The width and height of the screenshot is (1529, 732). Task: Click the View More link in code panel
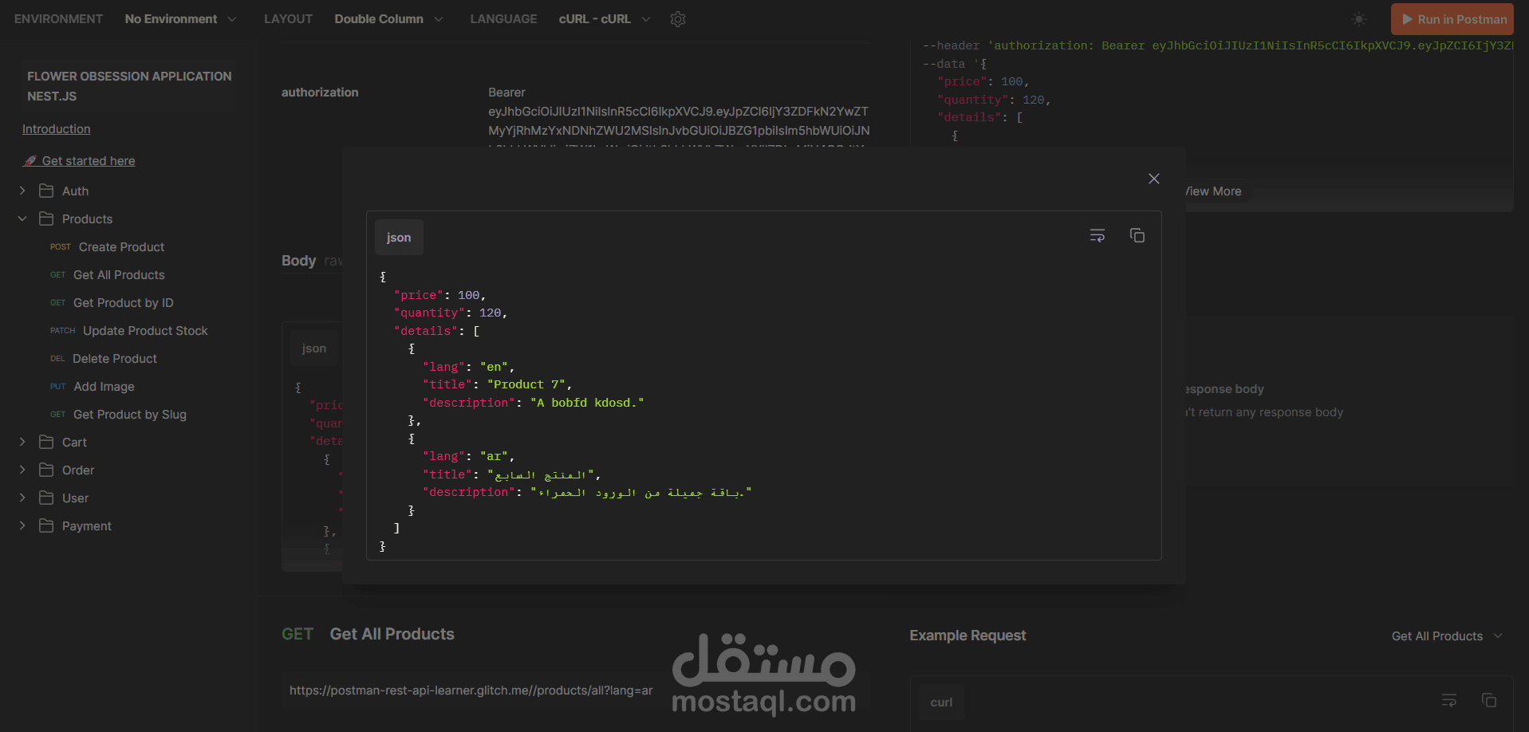pos(1212,191)
